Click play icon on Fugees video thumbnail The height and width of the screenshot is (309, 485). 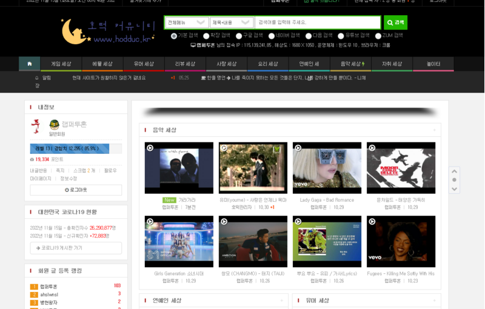click(x=372, y=221)
